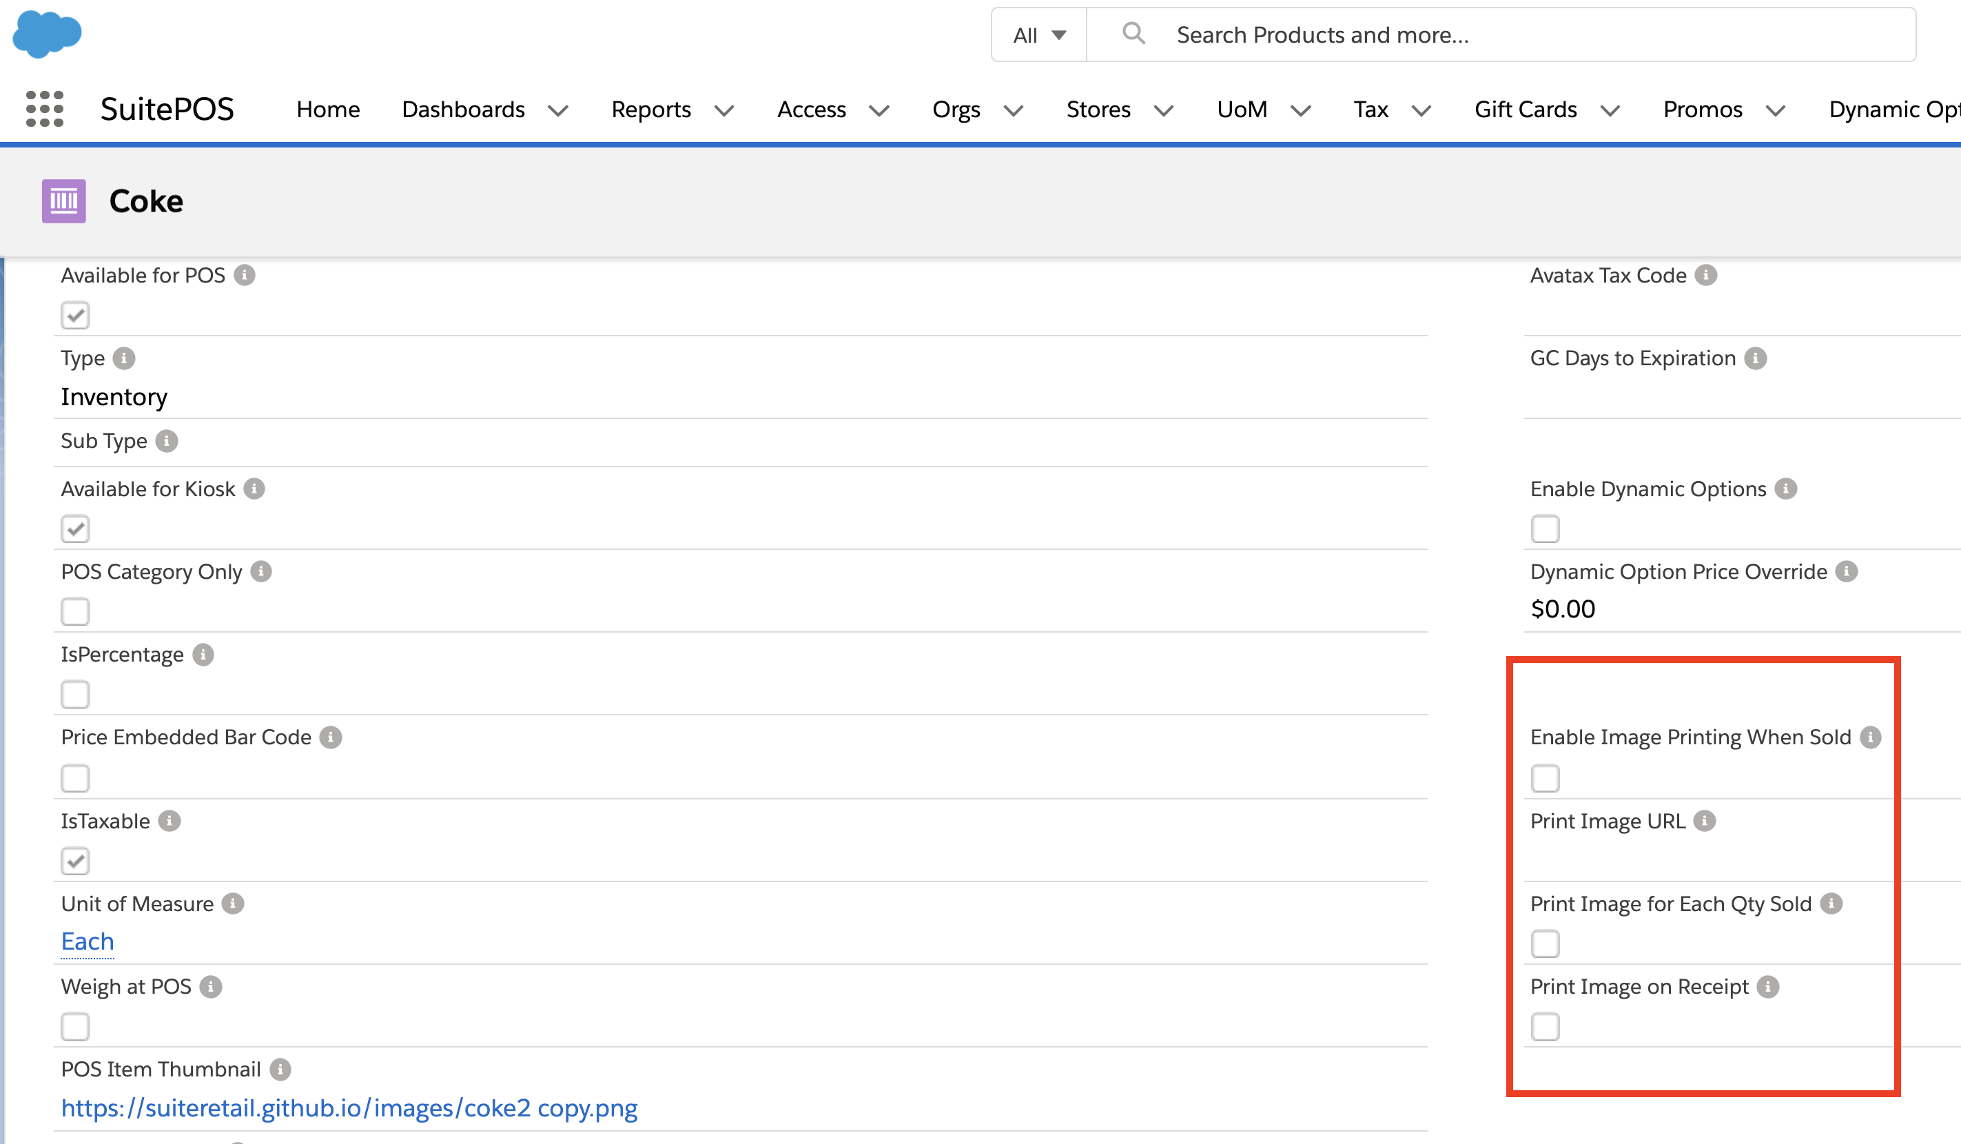
Task: Open the Each unit of measure link
Action: [x=87, y=941]
